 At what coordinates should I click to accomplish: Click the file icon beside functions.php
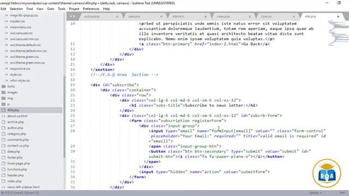(x=3, y=169)
